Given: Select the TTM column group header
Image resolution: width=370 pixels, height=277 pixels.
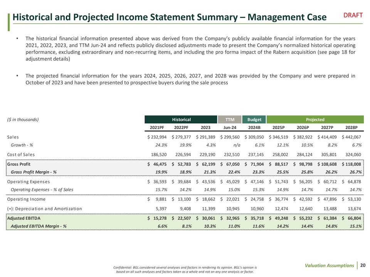Looking at the screenshot, I should point(230,119).
